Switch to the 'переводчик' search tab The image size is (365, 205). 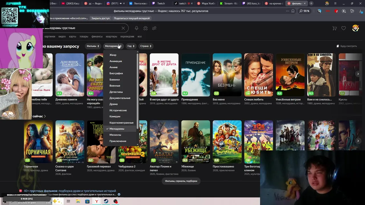127,36
